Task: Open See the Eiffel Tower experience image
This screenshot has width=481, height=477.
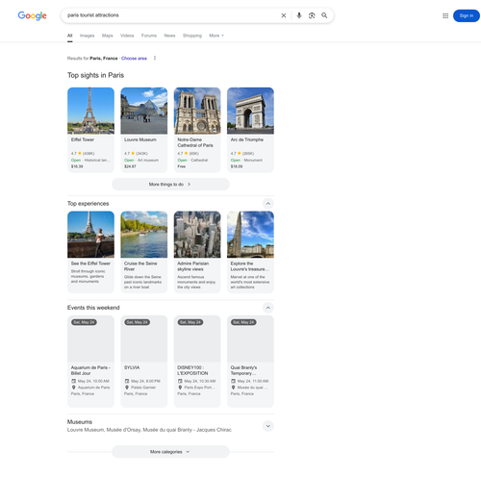Action: pyautogui.click(x=90, y=235)
